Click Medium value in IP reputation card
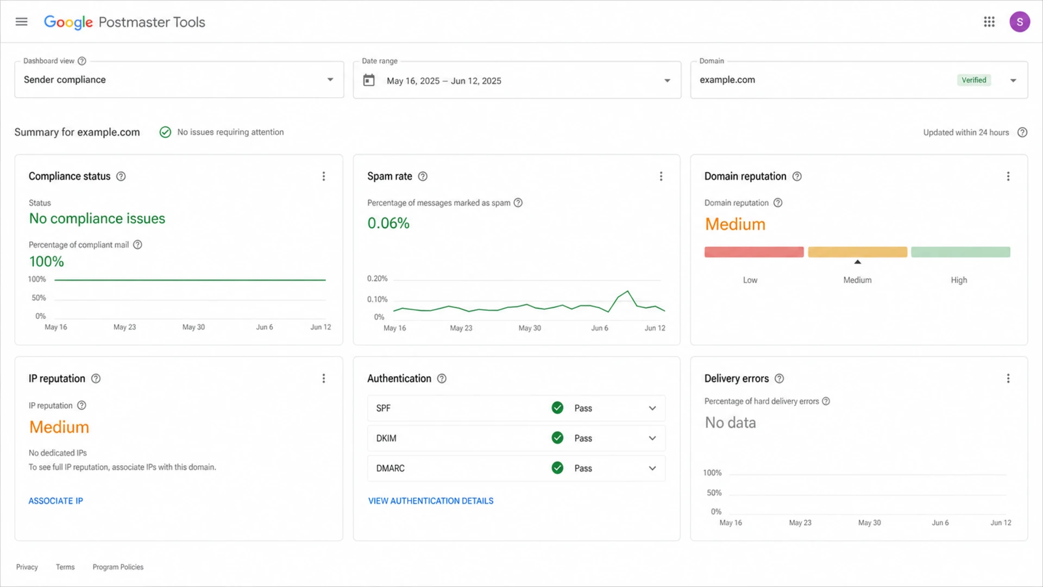The height and width of the screenshot is (587, 1043). (59, 427)
